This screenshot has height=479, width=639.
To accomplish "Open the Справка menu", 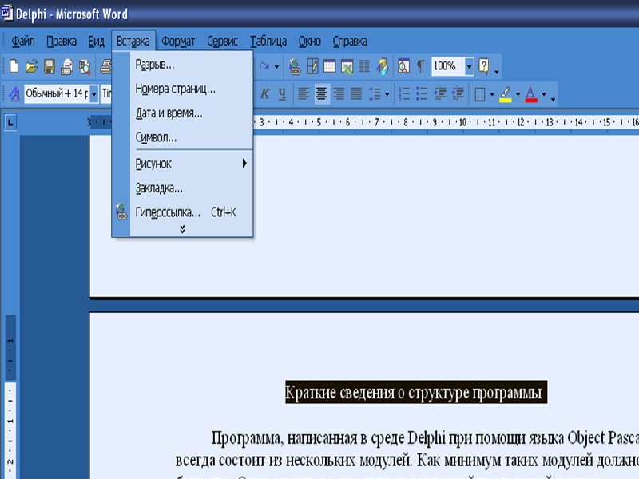I will coord(350,42).
